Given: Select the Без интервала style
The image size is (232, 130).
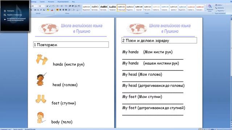Looking at the screenshot, I should point(148,8).
